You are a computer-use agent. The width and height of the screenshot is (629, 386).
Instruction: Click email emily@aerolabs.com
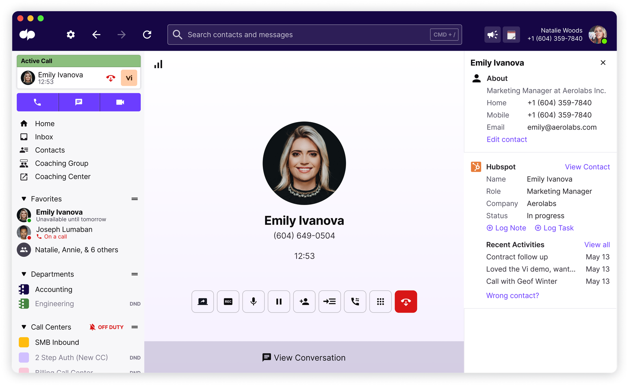click(x=562, y=127)
